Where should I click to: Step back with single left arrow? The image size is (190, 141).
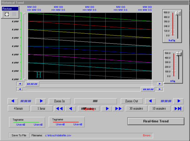[x=71, y=109]
